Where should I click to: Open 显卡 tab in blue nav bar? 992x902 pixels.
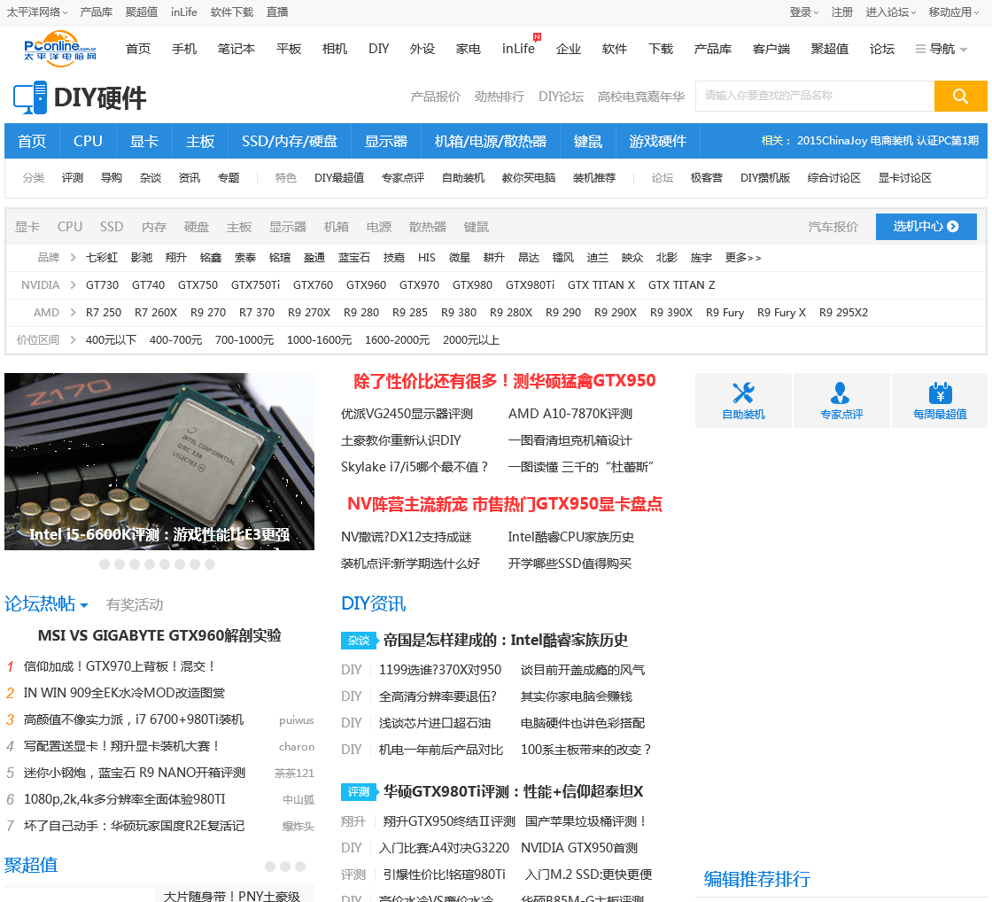click(x=144, y=141)
